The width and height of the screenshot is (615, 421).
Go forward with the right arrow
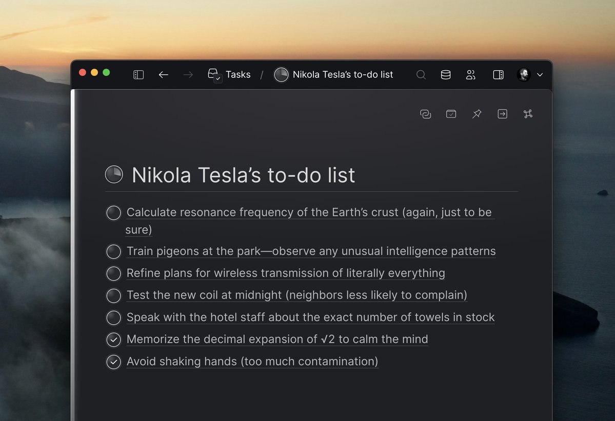[188, 74]
